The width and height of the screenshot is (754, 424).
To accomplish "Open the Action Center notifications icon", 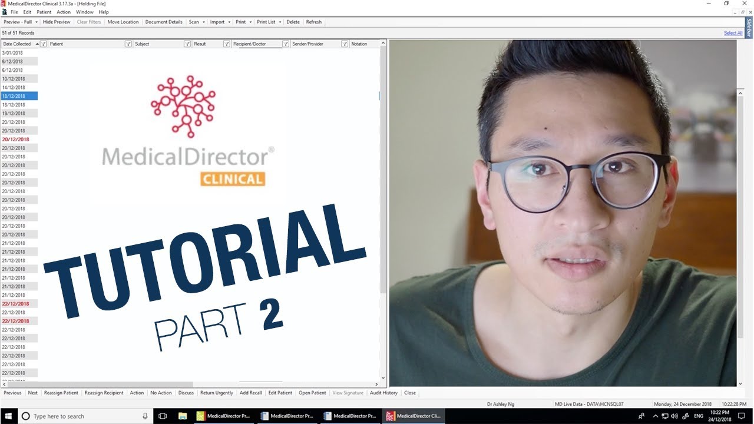I will [742, 416].
